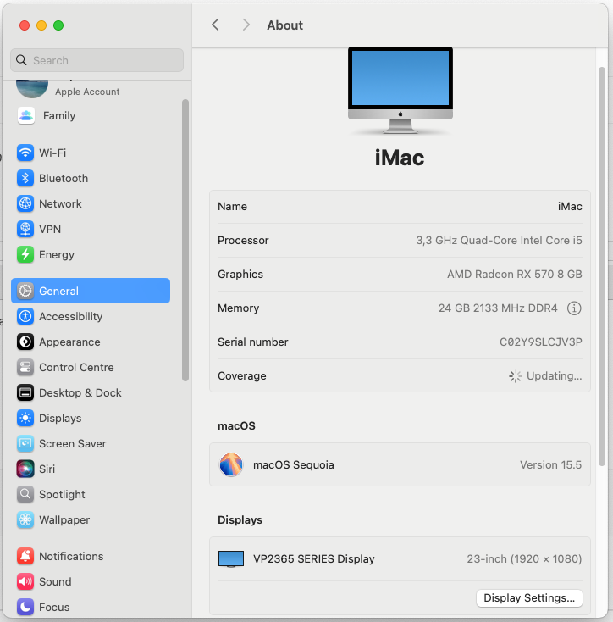Open the Network globe icon
This screenshot has width=613, height=622.
coord(25,203)
